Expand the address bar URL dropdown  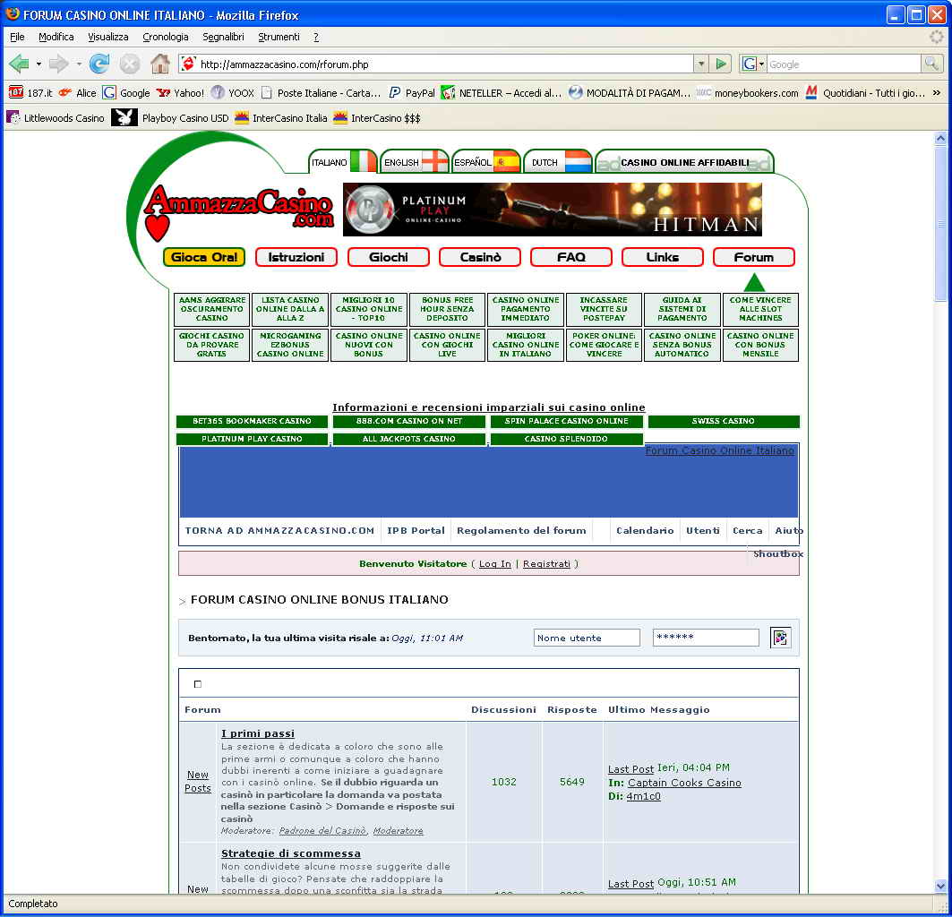click(x=700, y=64)
